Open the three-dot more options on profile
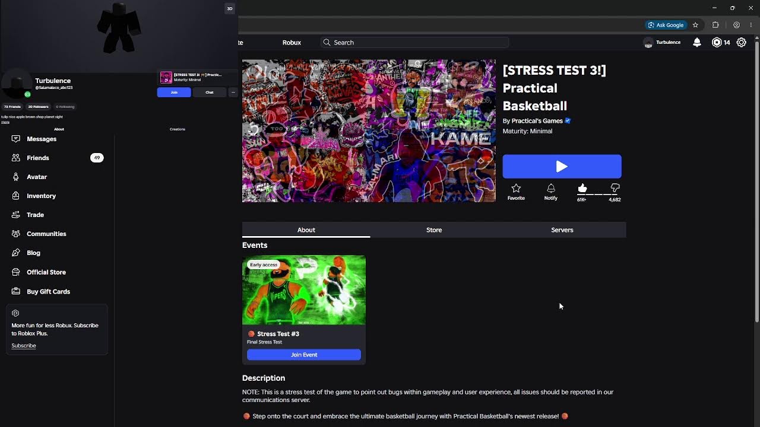The height and width of the screenshot is (427, 760). [233, 92]
